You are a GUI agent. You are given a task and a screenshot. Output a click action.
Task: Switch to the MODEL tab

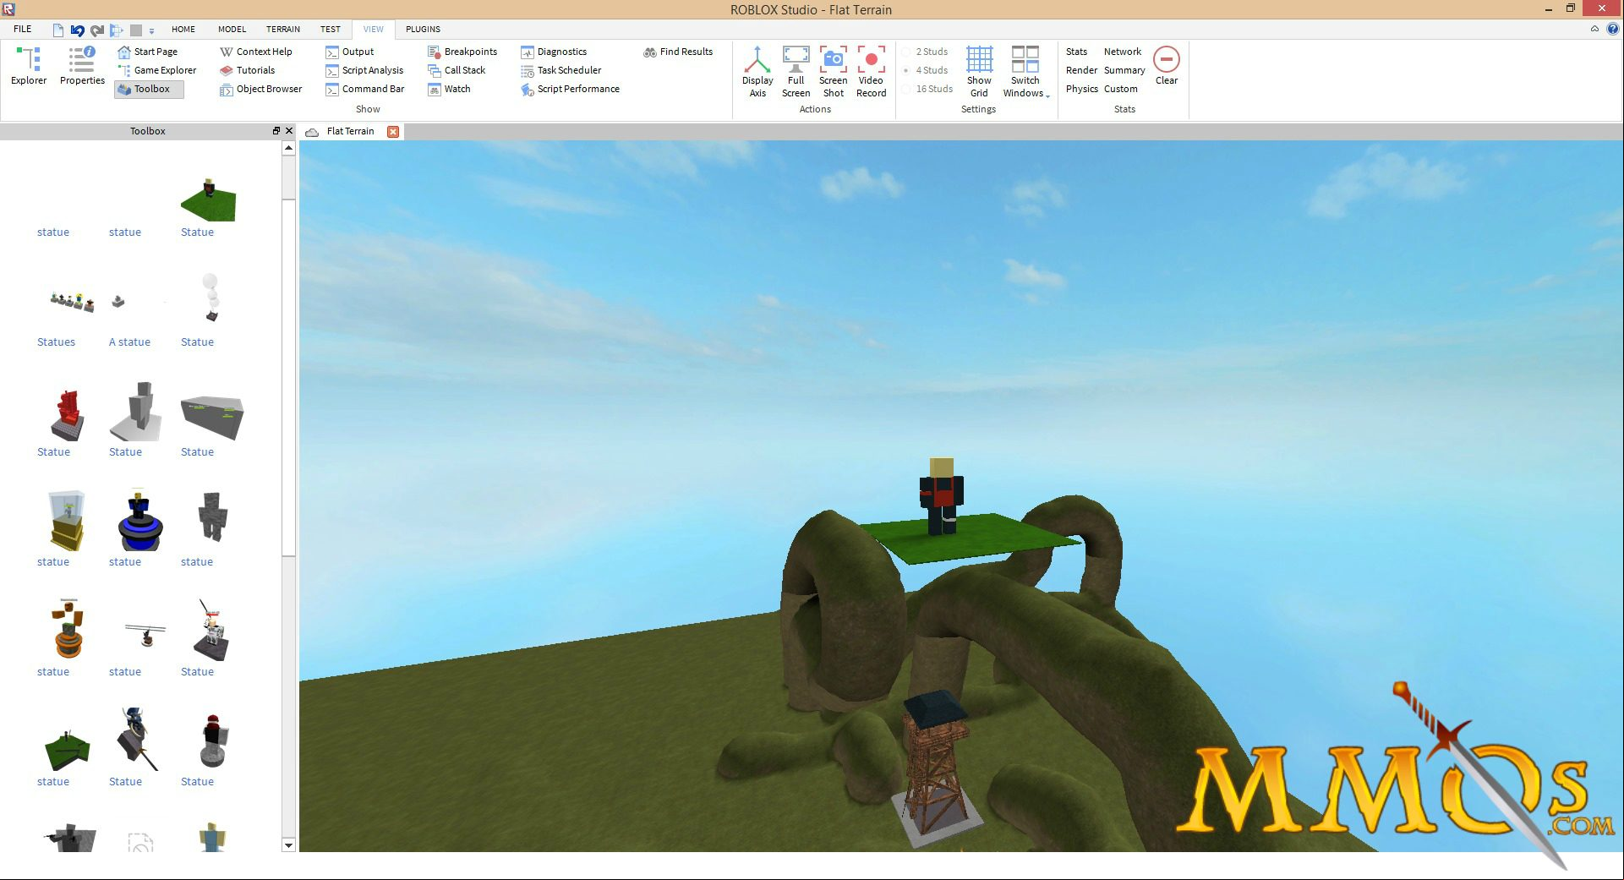click(x=232, y=29)
